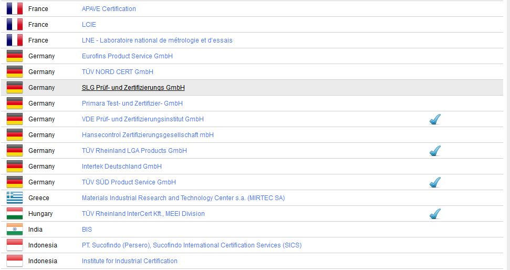Click the checkmark for TÜV SÜD Product Service
Image resolution: width=510 pixels, height=270 pixels.
435,182
